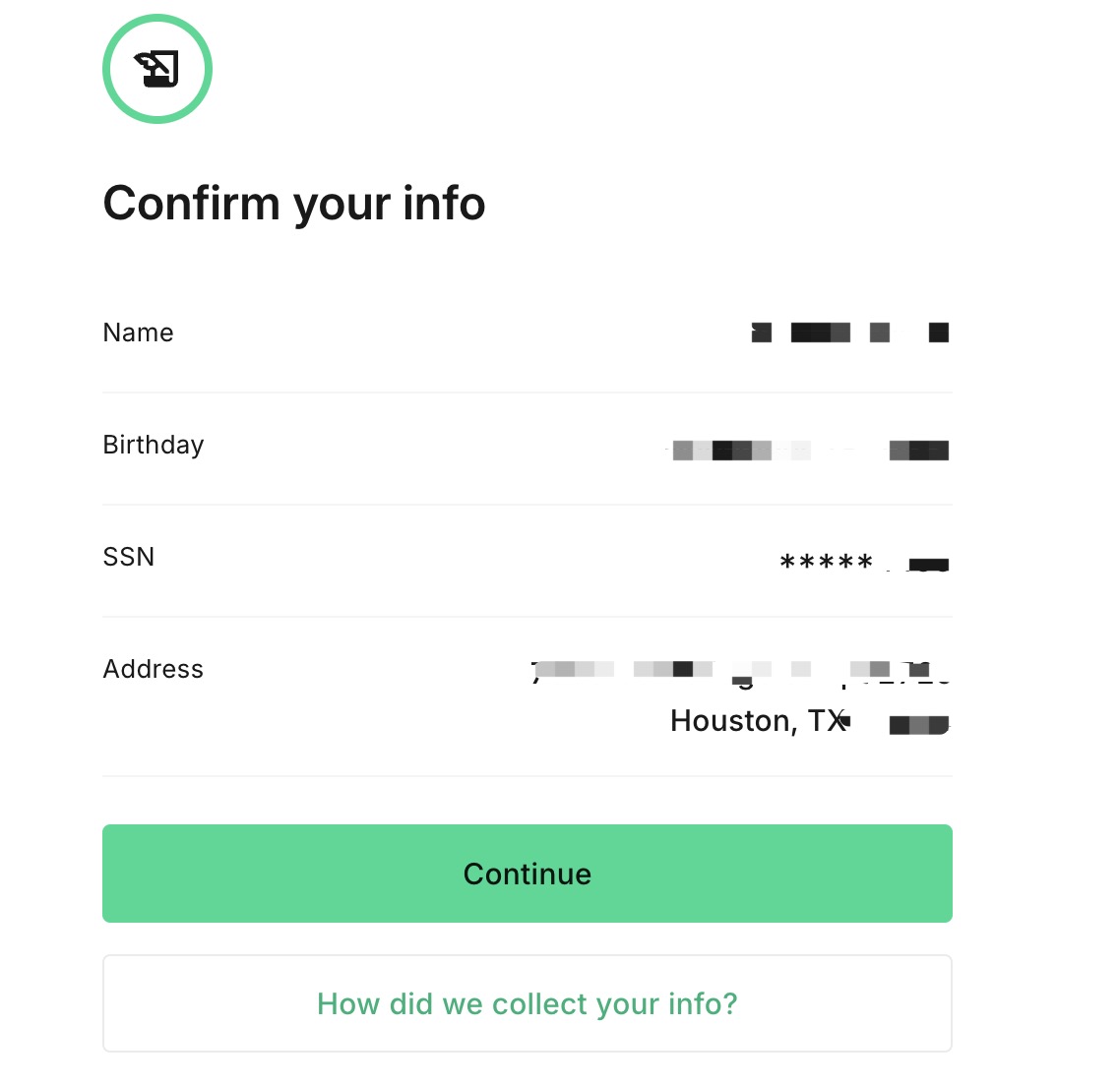Click the "Houston, TX" city text
This screenshot has width=1118, height=1086.
coord(757,721)
